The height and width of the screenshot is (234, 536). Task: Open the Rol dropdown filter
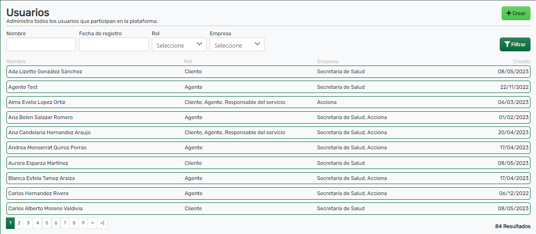point(179,44)
